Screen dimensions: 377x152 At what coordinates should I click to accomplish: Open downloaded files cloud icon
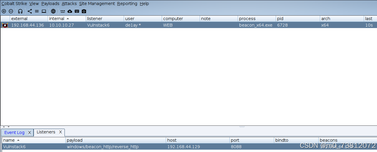click(x=70, y=11)
